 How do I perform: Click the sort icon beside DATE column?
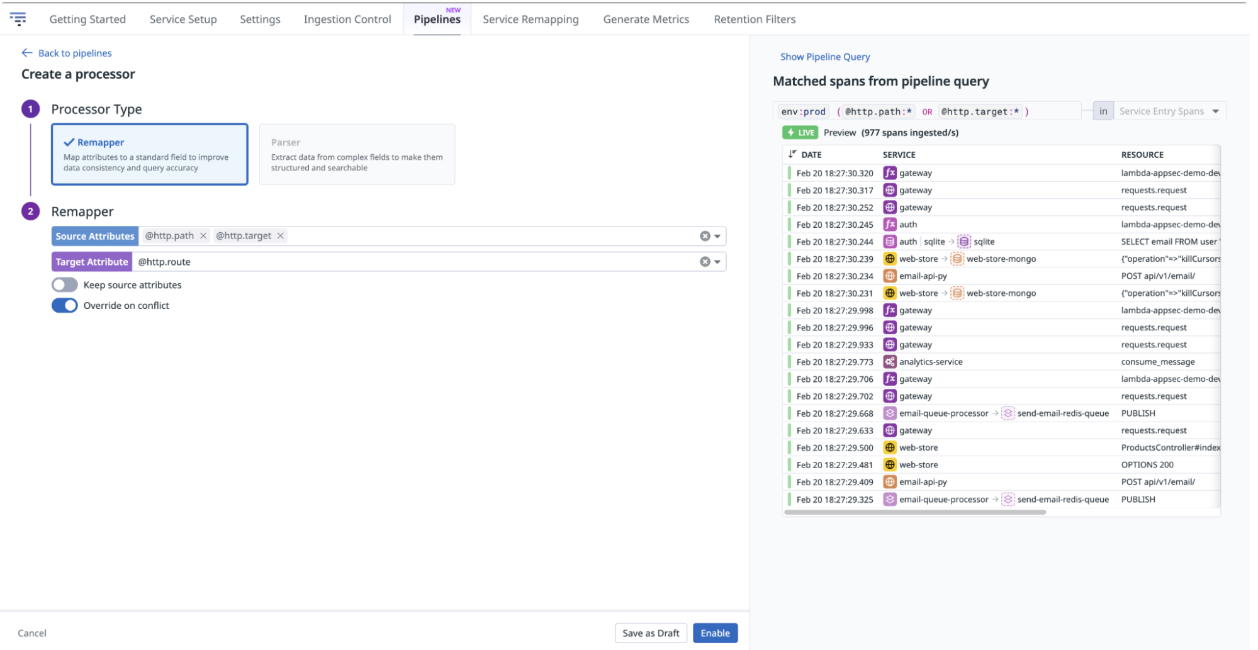tap(792, 154)
